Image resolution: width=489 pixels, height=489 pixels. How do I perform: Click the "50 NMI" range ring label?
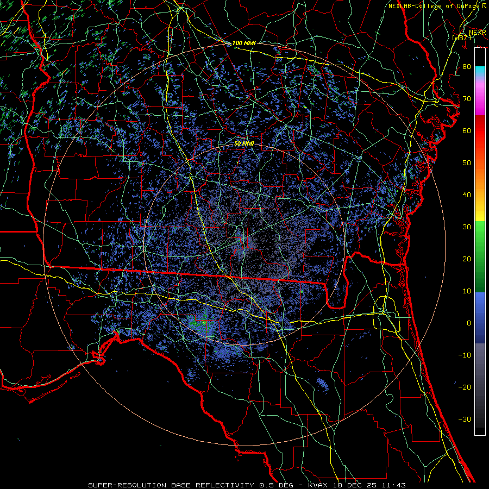coord(244,144)
